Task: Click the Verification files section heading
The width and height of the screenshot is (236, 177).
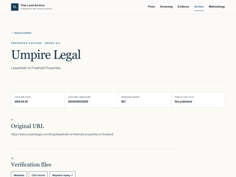Action: pyautogui.click(x=31, y=164)
